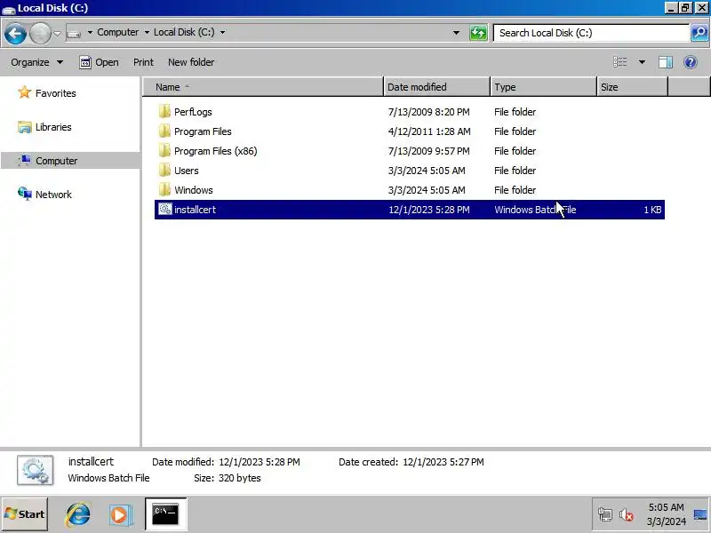The width and height of the screenshot is (711, 533).
Task: Create a New folder from toolbar
Action: point(191,62)
